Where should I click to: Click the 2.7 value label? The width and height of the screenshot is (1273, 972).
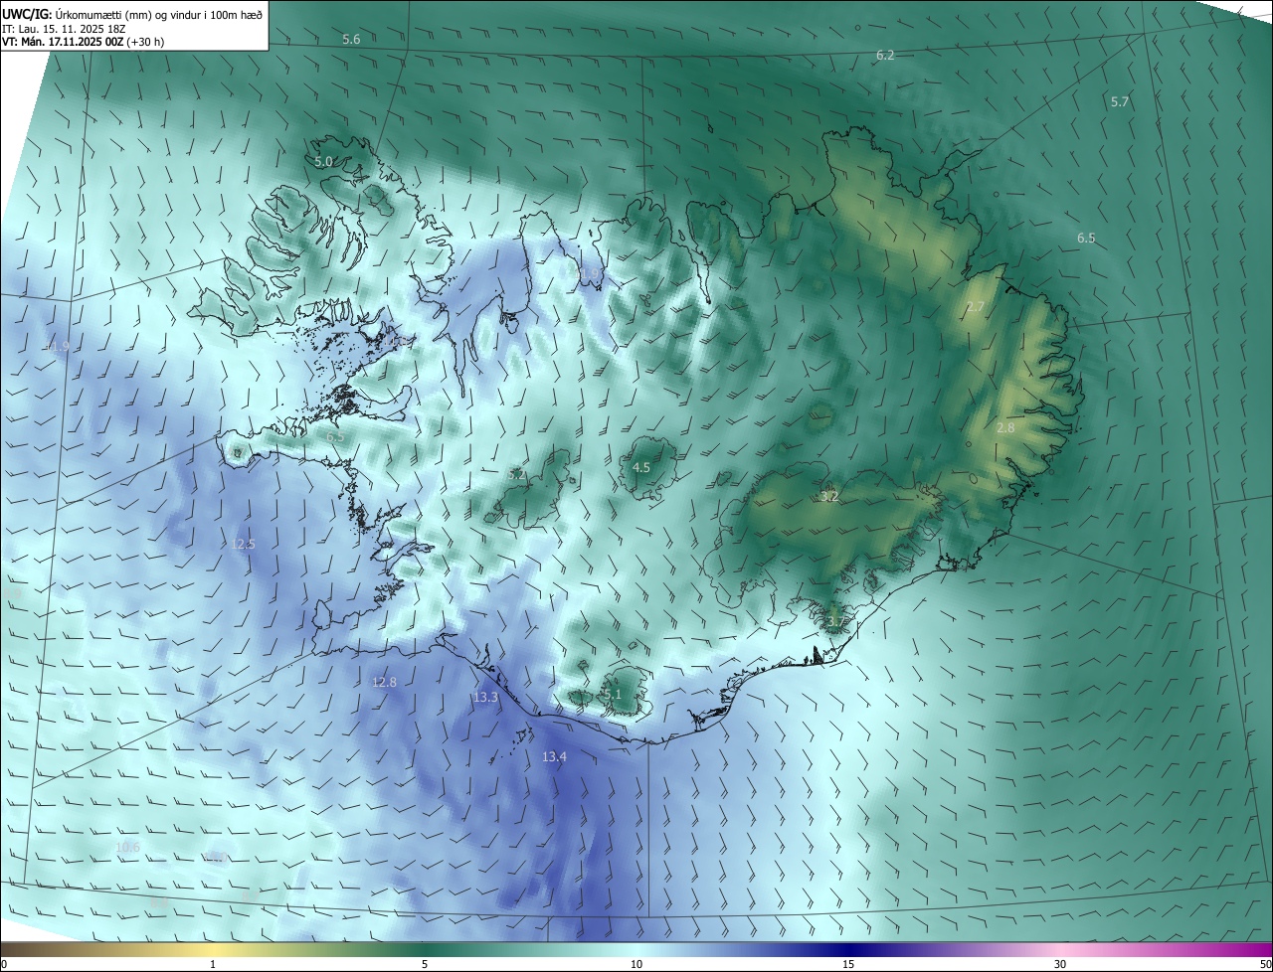[x=976, y=307]
